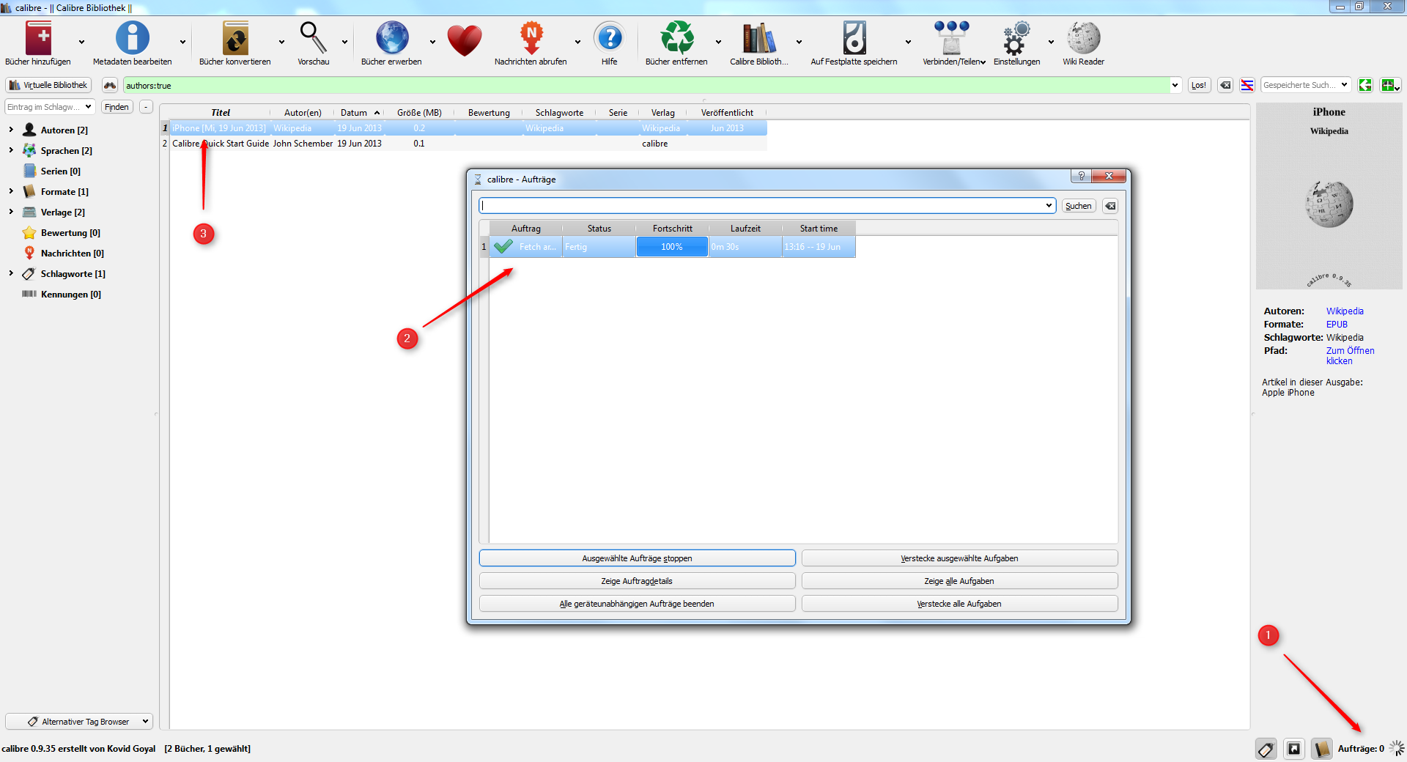Open the Wiki Reader plugin

coord(1083,40)
